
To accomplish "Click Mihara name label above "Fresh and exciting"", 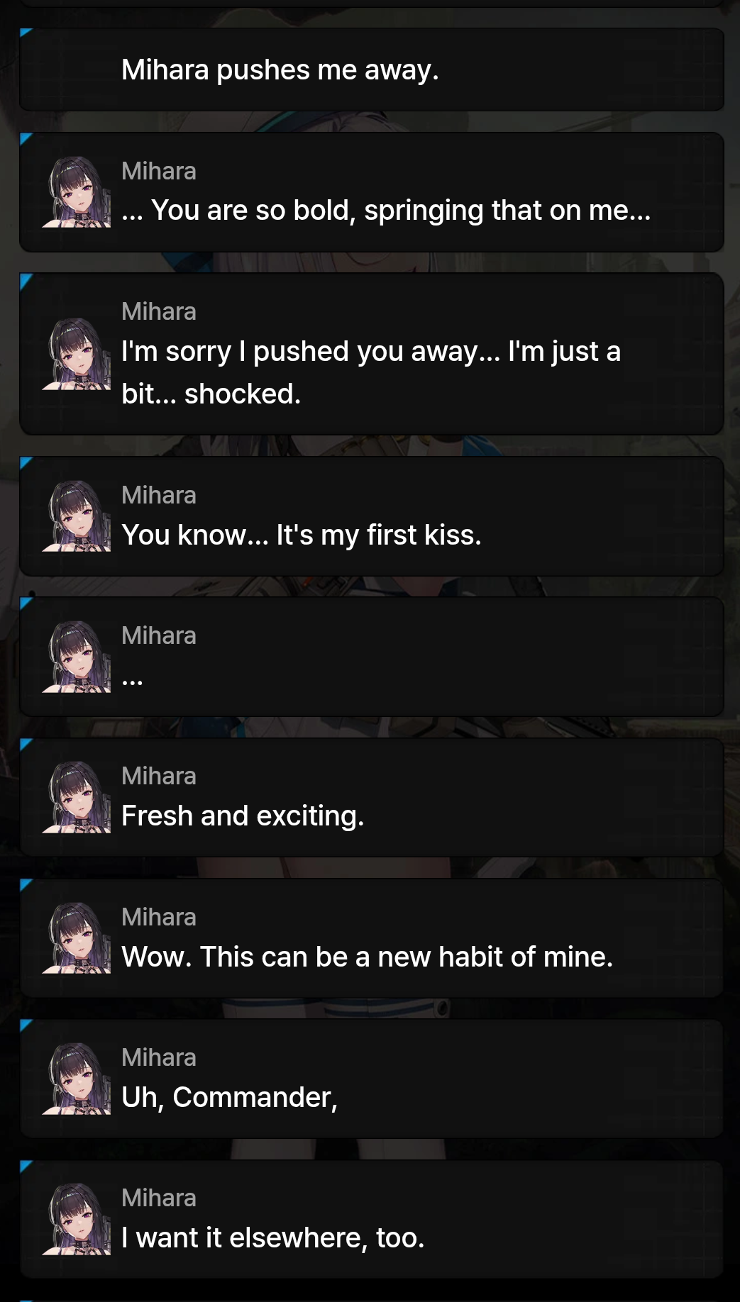I will [159, 776].
